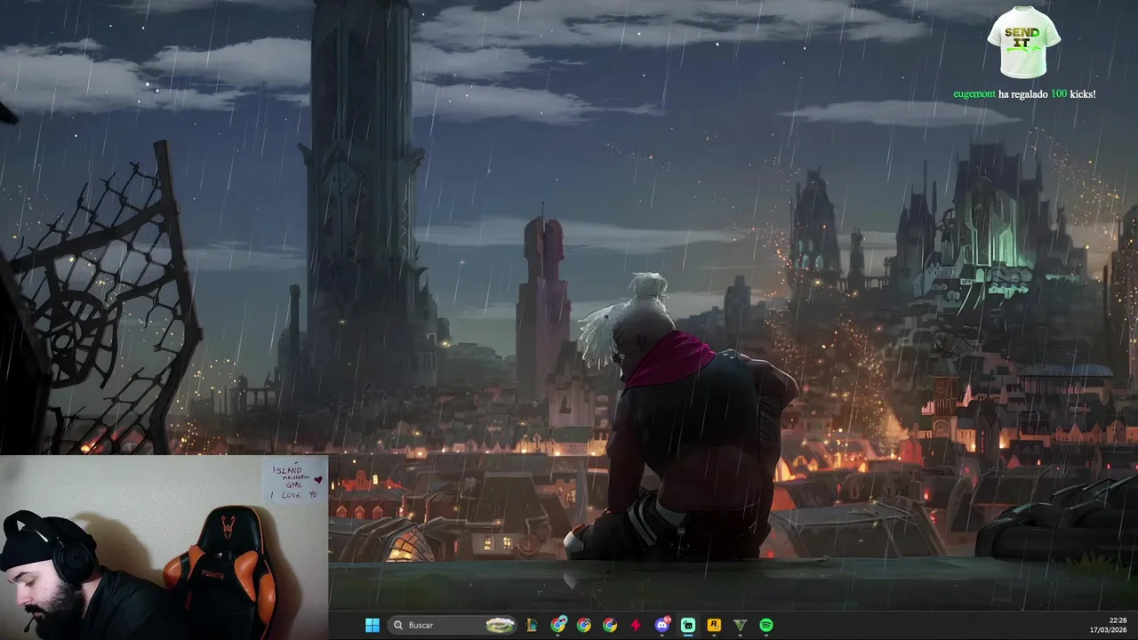Click the Buscar search box in taskbar
Image resolution: width=1138 pixels, height=640 pixels.
(452, 625)
